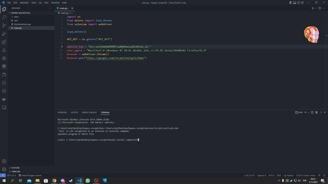Open the google.com/recaptcha demo URL link

pos(115,58)
